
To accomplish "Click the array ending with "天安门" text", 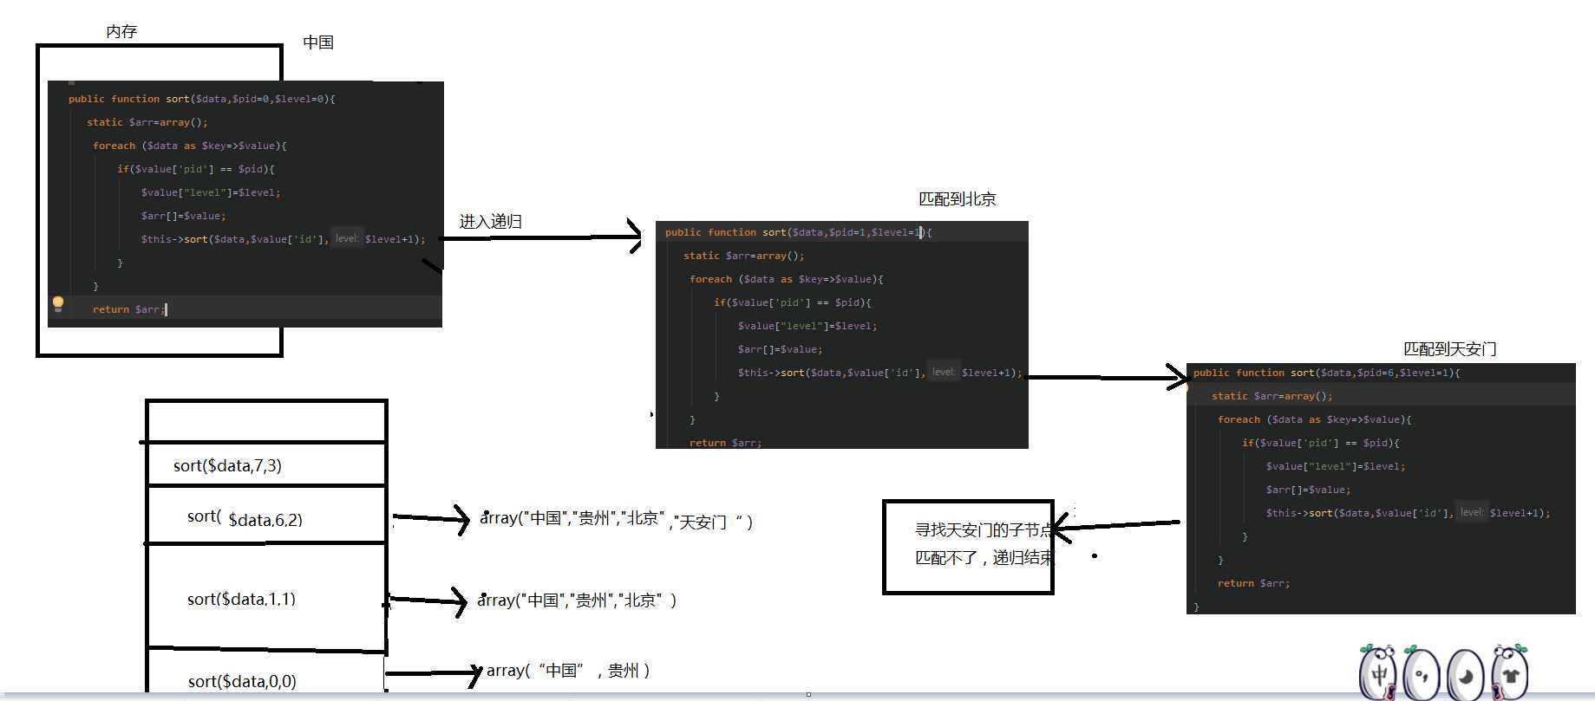I will click(x=617, y=520).
